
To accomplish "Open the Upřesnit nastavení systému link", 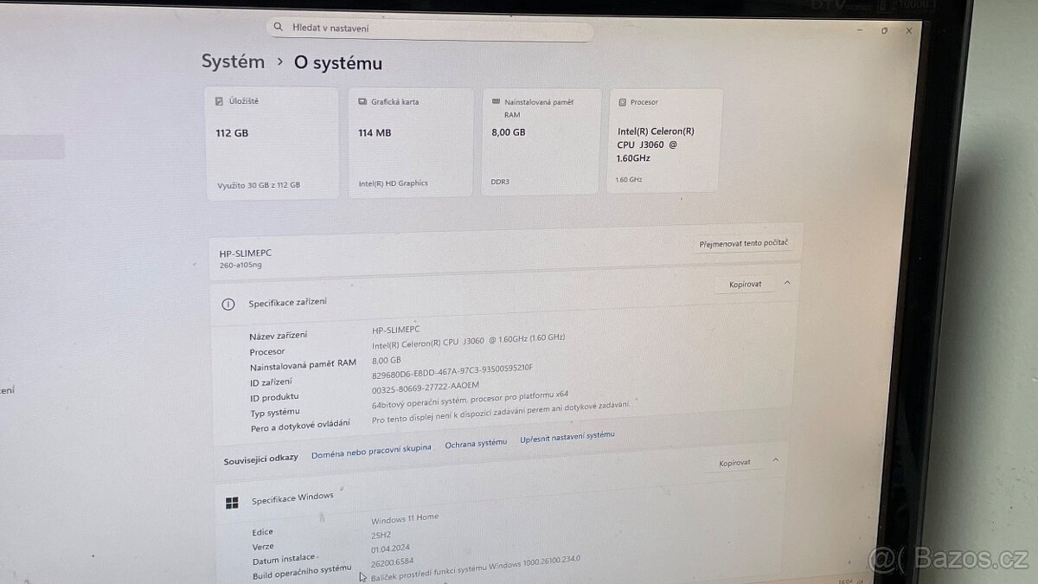I will tap(566, 437).
